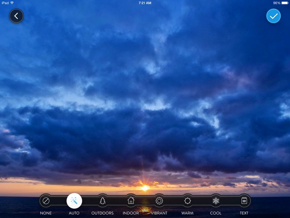The image size is (290, 218).
Task: Click the AUTO label
Action: point(74,213)
